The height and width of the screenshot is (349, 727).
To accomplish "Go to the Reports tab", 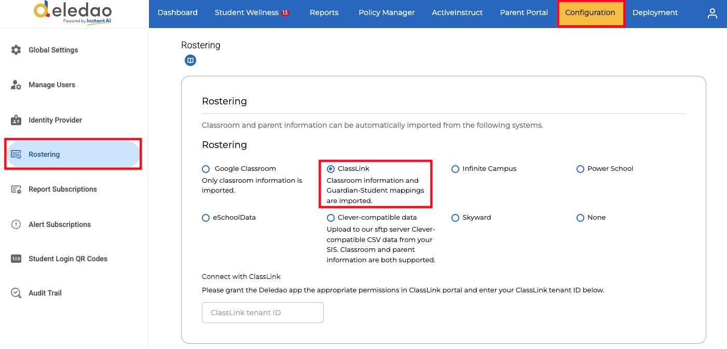I will pos(324,12).
